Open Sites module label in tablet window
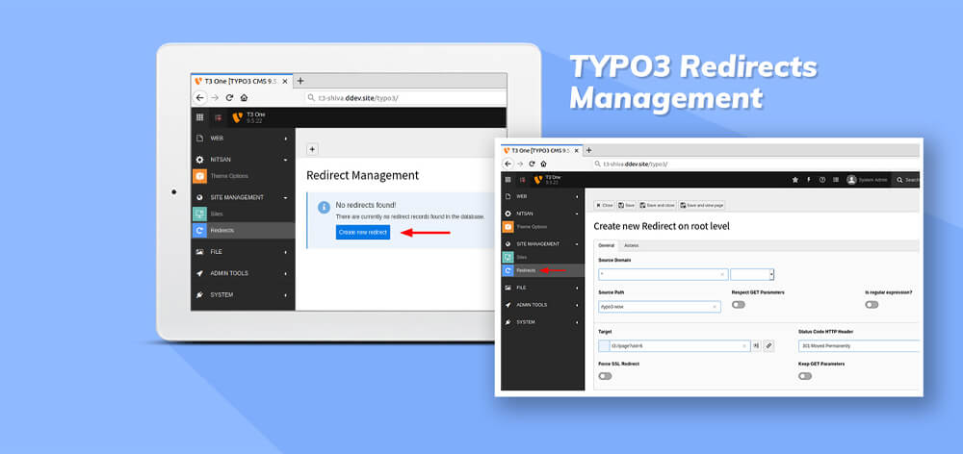Screen dimensions: 963x454 tap(217, 214)
